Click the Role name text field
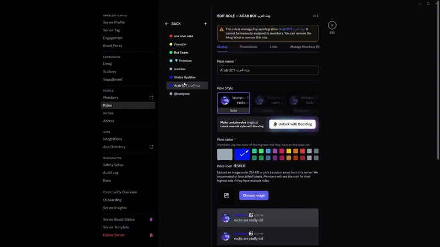The image size is (440, 247). coord(267,70)
